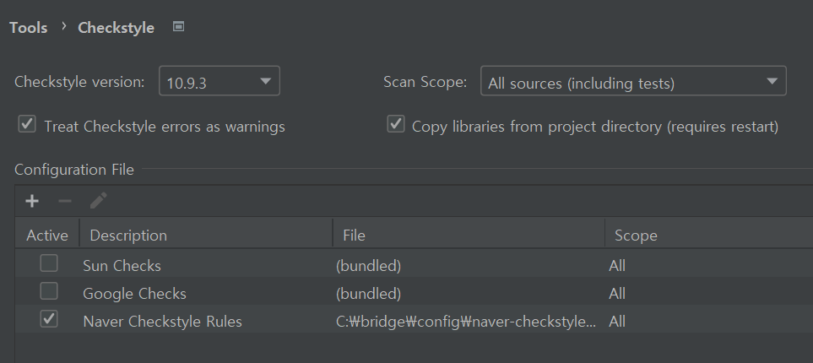Deactivate the Naver Checkstyle Rules checkbox

[49, 319]
